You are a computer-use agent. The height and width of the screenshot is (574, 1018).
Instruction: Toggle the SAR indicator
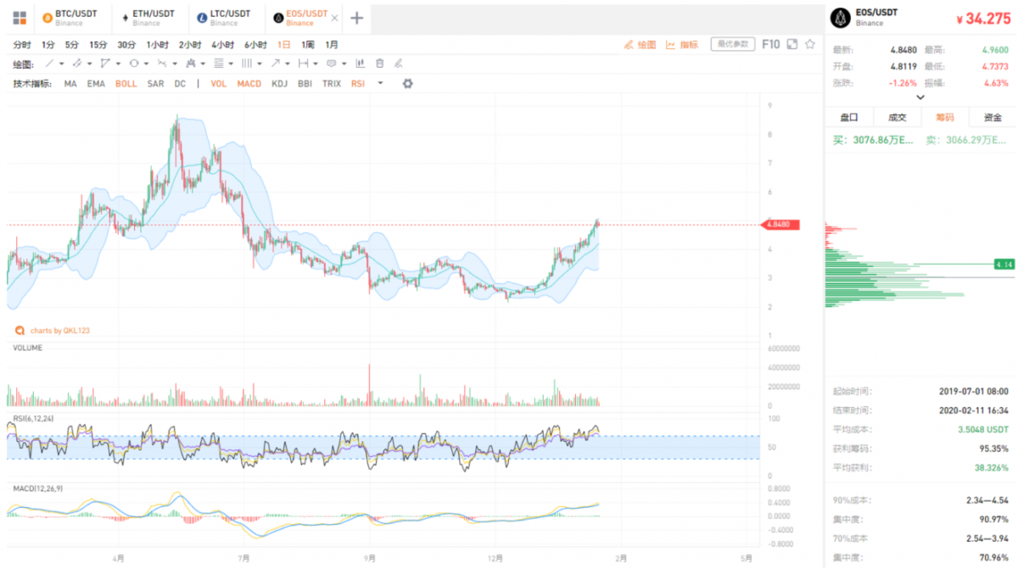click(x=155, y=83)
